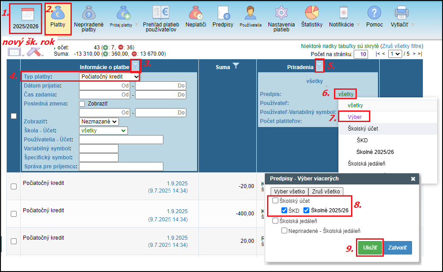The height and width of the screenshot is (272, 443).
Task: Click the Variabilný symbol input field
Action: tap(98, 149)
